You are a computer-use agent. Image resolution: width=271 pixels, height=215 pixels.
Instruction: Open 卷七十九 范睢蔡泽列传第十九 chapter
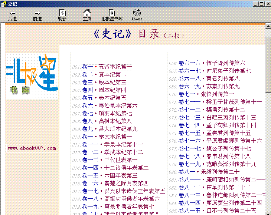217,164
